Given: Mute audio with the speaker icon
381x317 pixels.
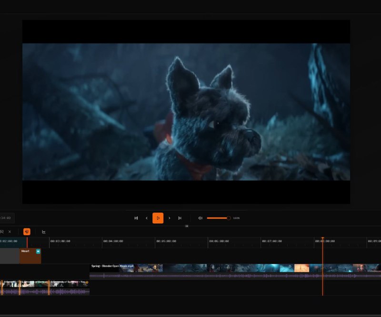Looking at the screenshot, I should pyautogui.click(x=200, y=218).
